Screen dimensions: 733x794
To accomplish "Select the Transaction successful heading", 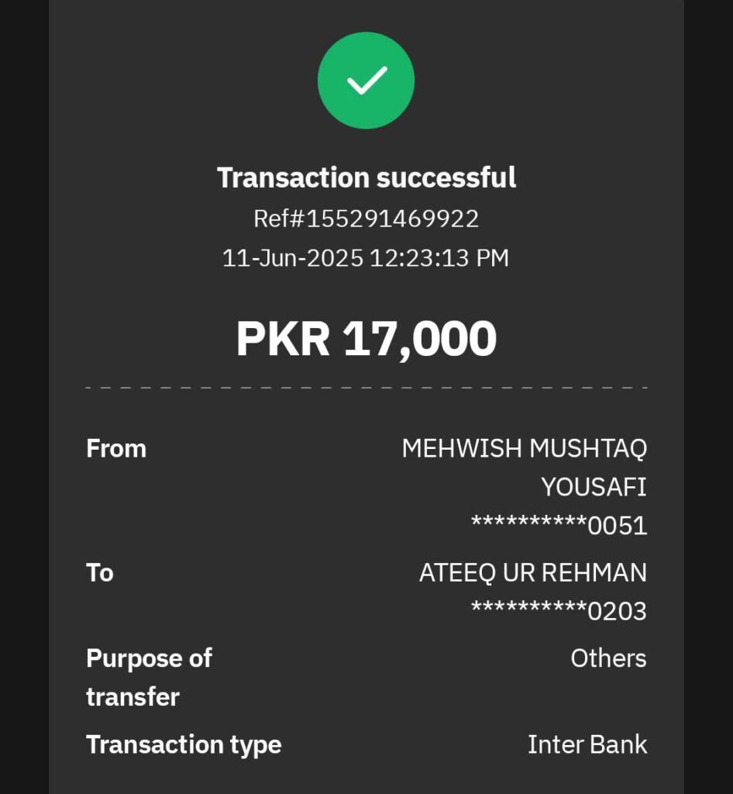I will 366,178.
